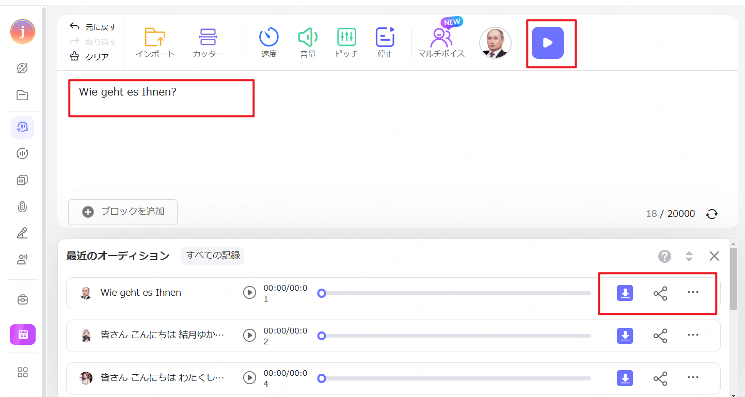Click クリア to clear text
Viewport: 745px width, 397px height.
pos(90,57)
